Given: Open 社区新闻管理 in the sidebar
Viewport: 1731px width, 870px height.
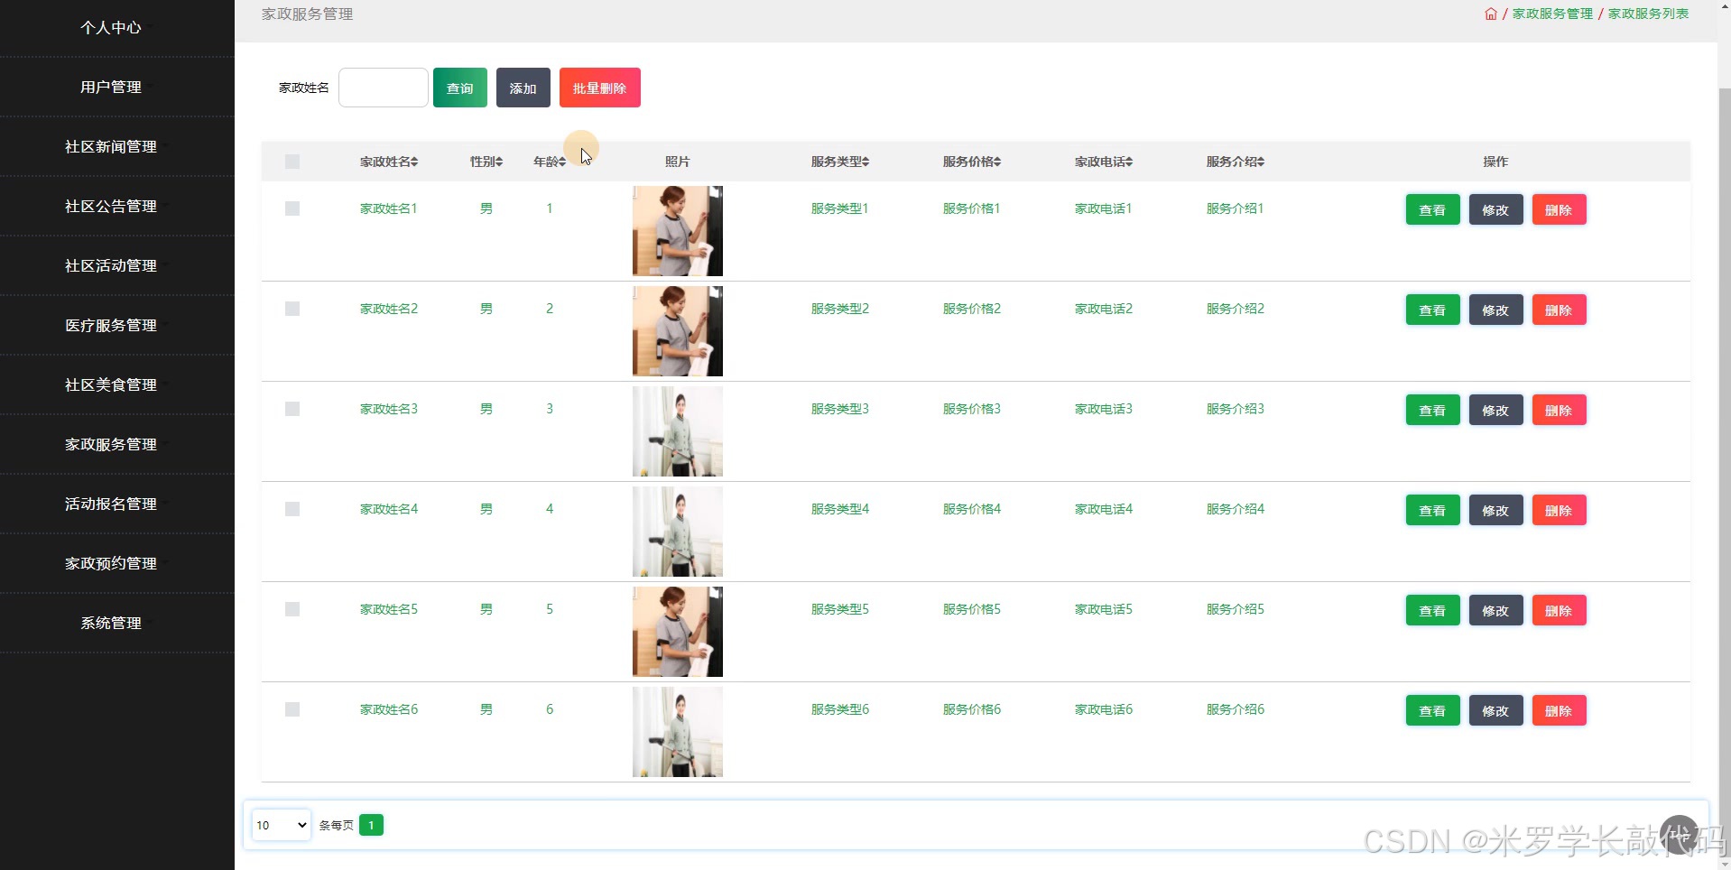Looking at the screenshot, I should coord(111,147).
